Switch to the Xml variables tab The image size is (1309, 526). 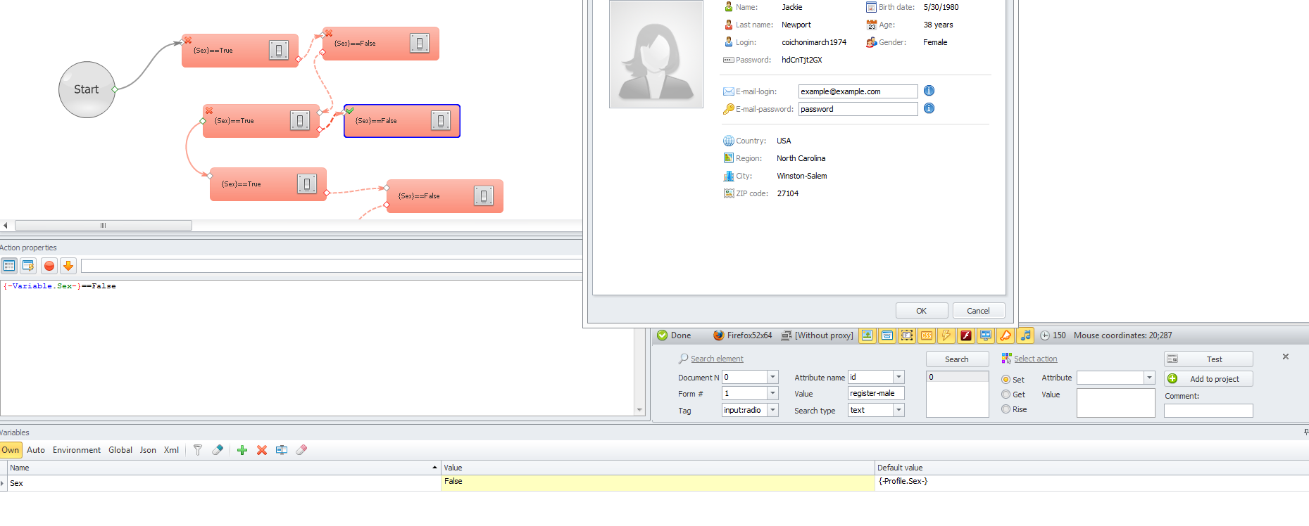[x=171, y=450]
